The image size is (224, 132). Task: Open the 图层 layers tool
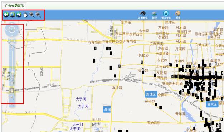point(155,15)
